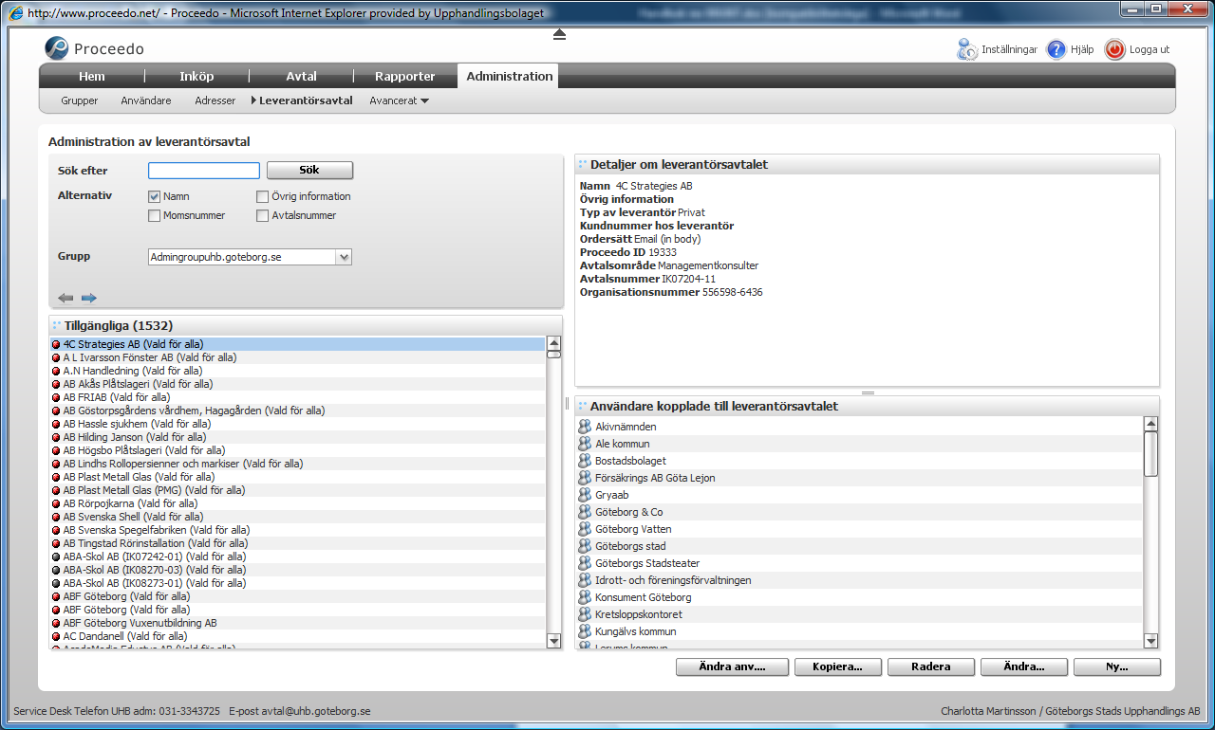Image resolution: width=1215 pixels, height=730 pixels.
Task: Open Användare submenu item
Action: click(x=146, y=100)
